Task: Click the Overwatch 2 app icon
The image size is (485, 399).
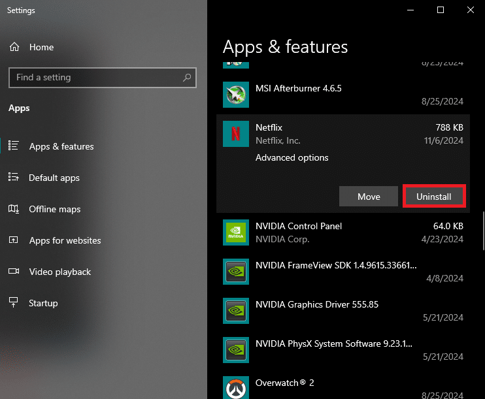Action: [235, 388]
